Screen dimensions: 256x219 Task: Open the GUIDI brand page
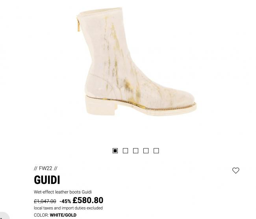[x=47, y=180]
